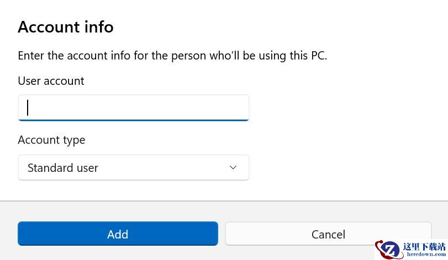
Task: Expand the chevron arrow beside Standard user
Action: point(233,167)
